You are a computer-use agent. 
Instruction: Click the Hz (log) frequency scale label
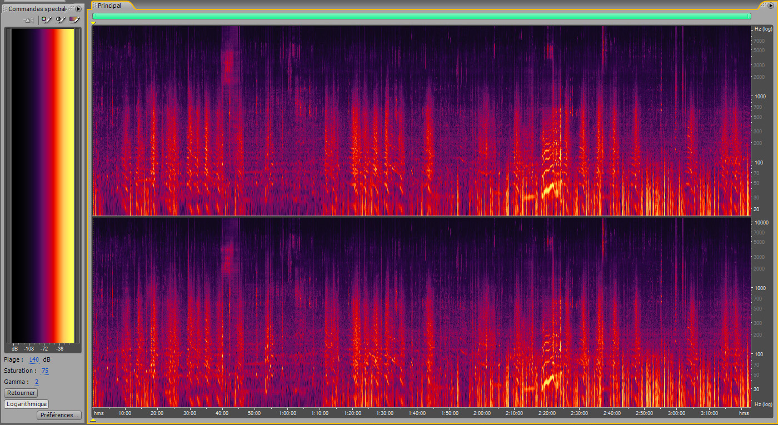click(x=762, y=28)
